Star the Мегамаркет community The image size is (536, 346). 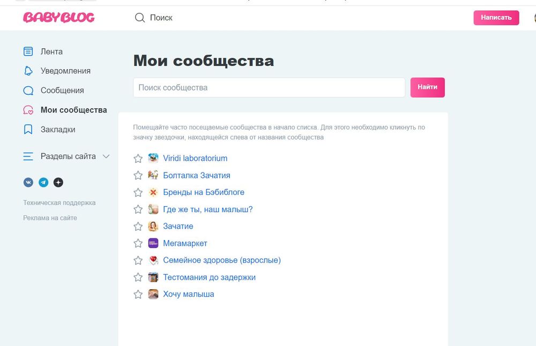(138, 243)
